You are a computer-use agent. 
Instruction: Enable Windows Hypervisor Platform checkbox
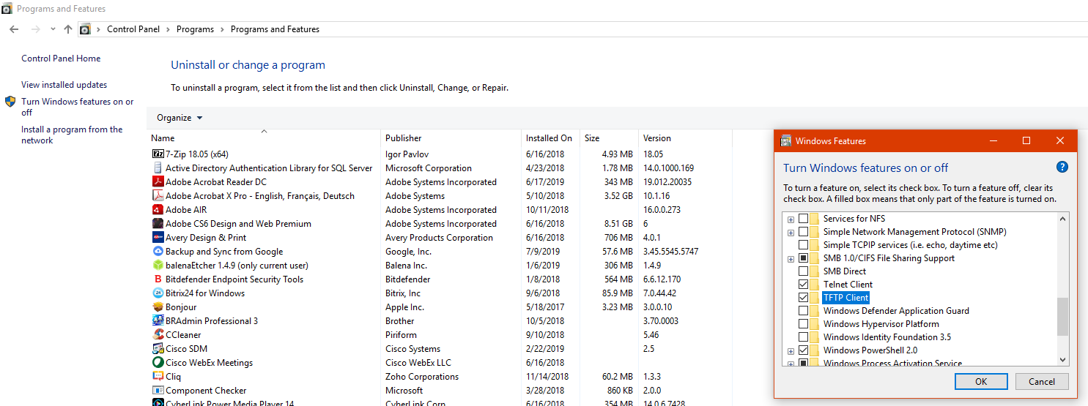804,324
